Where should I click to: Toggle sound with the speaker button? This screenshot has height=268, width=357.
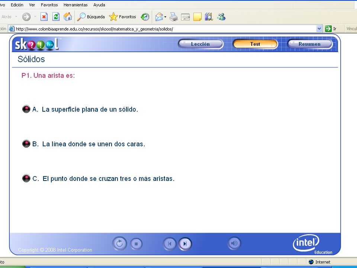(234, 243)
